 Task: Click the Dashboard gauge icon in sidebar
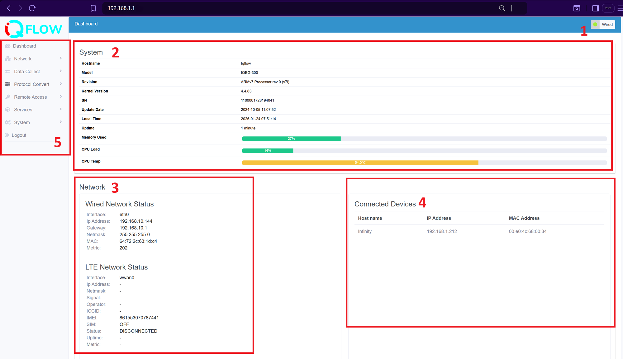pyautogui.click(x=8, y=46)
